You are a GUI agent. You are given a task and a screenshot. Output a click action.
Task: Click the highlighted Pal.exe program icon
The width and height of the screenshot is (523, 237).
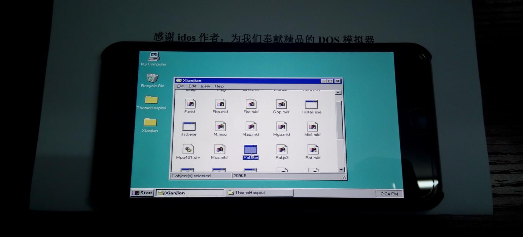[x=250, y=149]
